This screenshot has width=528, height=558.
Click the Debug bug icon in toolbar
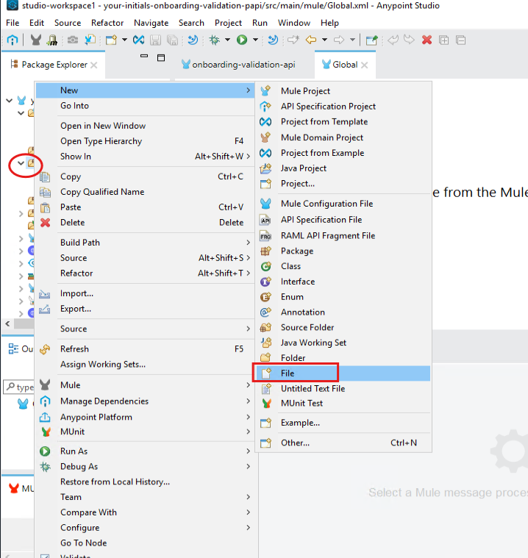click(x=215, y=40)
